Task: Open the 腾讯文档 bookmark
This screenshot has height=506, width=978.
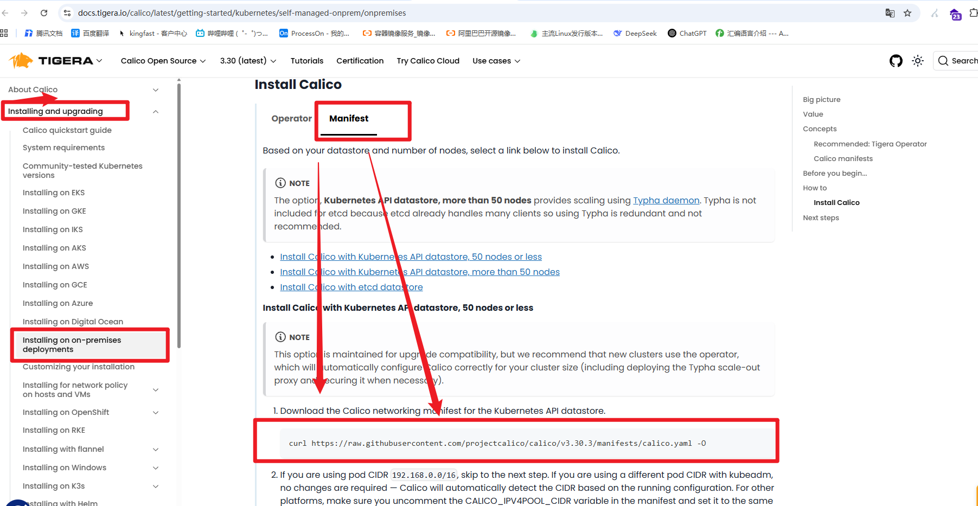Action: pyautogui.click(x=43, y=33)
